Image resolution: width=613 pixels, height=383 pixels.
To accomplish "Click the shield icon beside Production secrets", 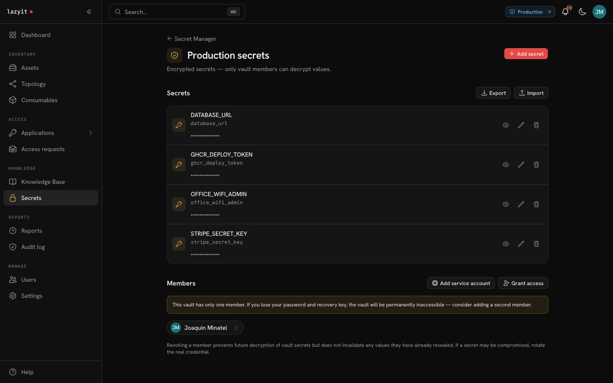I will [x=175, y=55].
